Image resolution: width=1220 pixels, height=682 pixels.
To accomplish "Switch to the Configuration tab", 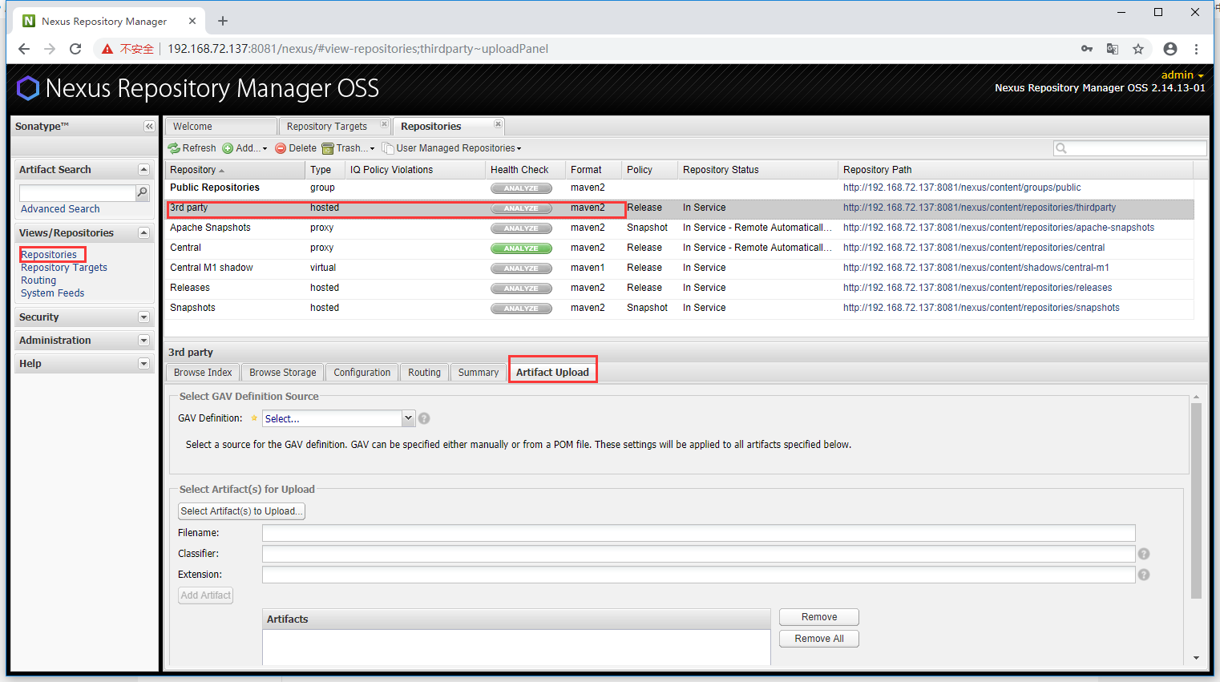I will [362, 373].
